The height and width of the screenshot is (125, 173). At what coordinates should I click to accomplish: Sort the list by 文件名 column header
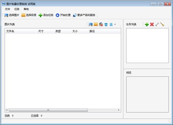click(x=10, y=31)
